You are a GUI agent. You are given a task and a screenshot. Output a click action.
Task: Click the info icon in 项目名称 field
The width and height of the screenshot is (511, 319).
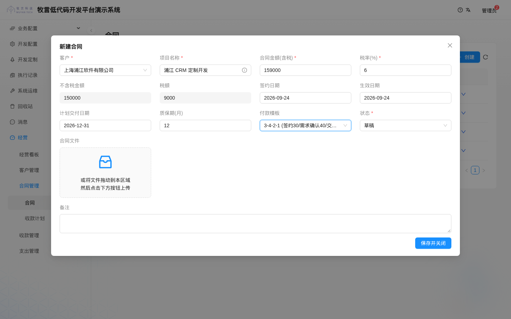244,70
